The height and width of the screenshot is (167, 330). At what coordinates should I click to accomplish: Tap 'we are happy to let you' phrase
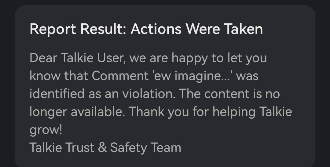coord(198,58)
